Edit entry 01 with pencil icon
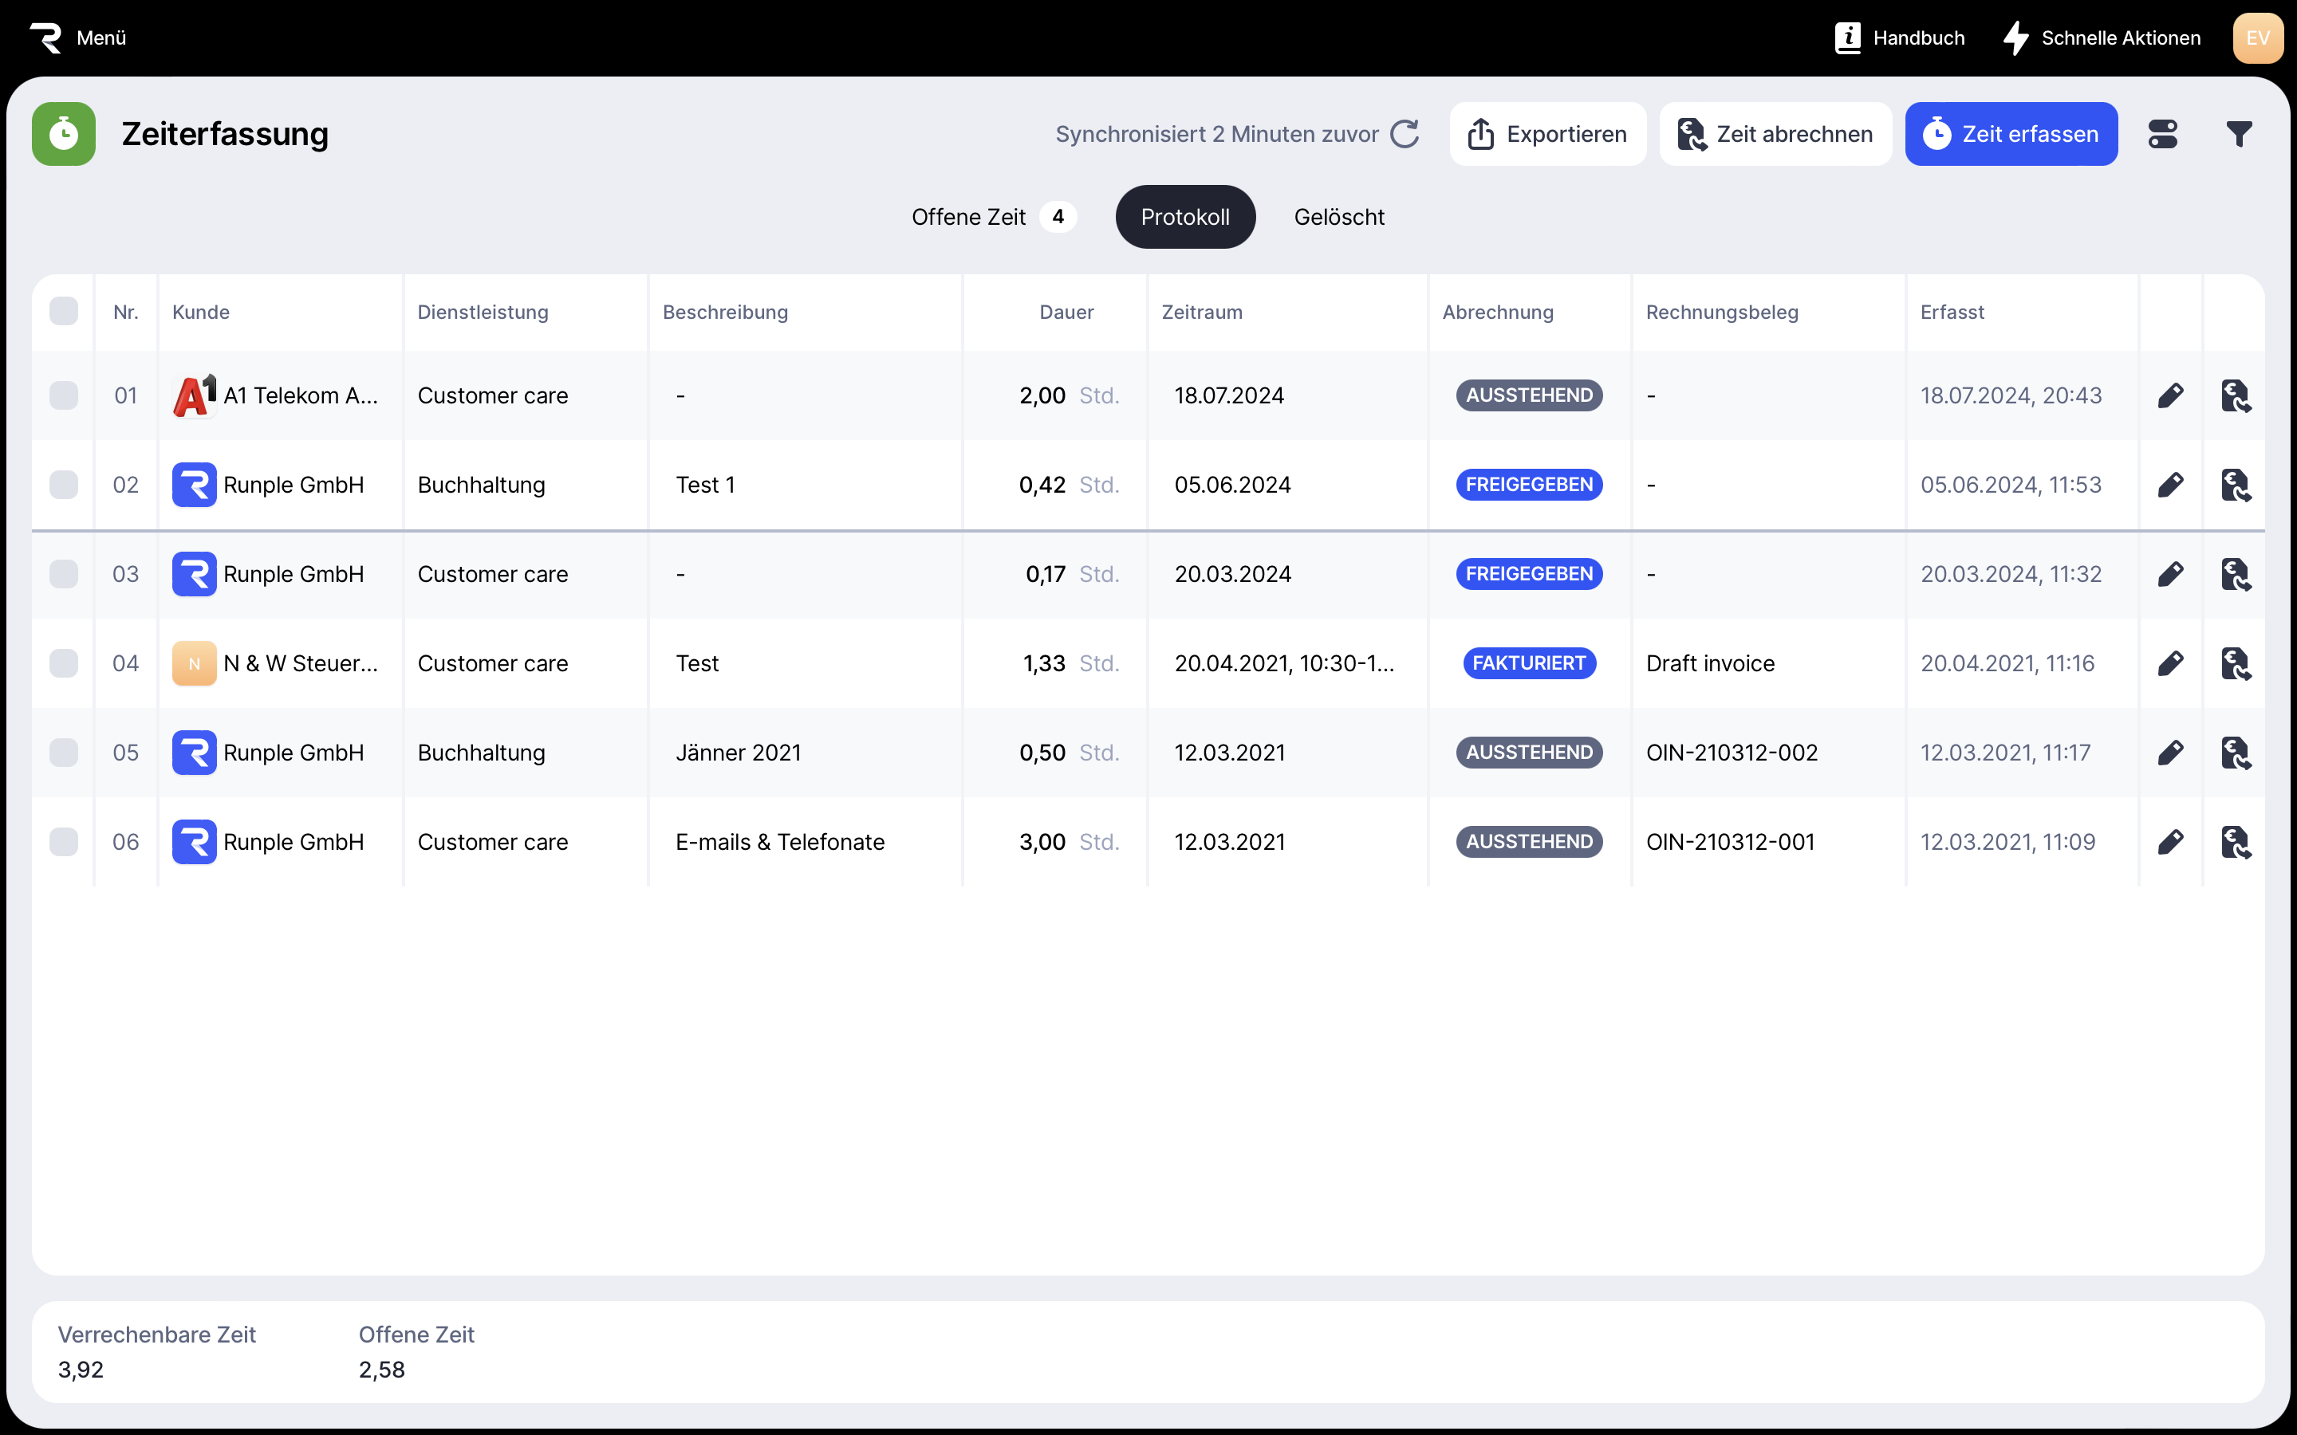Image resolution: width=2297 pixels, height=1435 pixels. 2171,395
